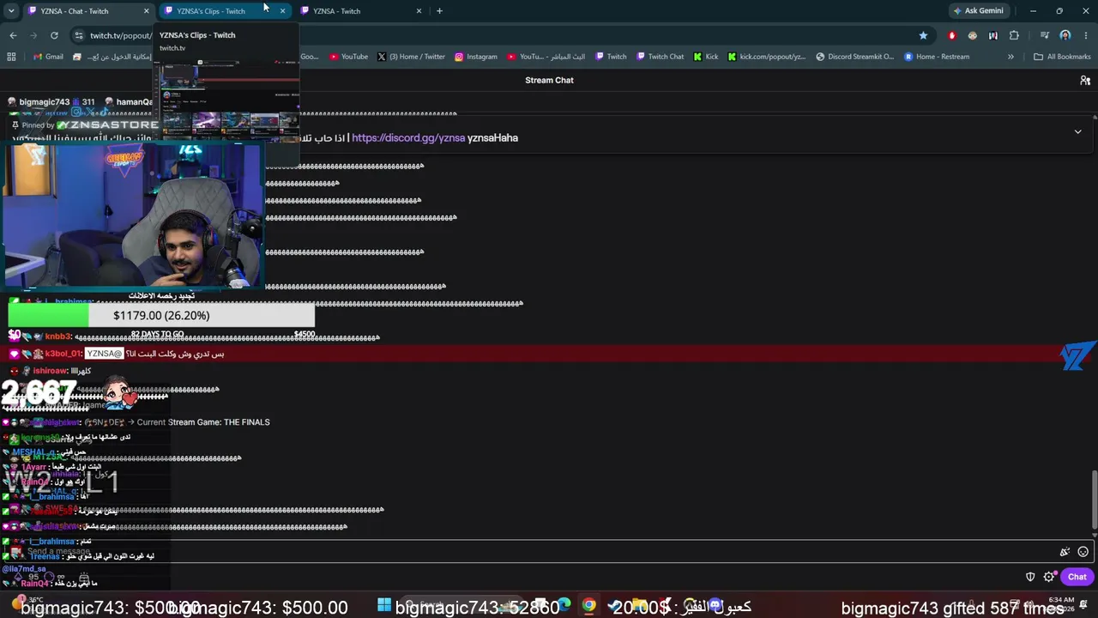This screenshot has height=618, width=1098.
Task: Open the community users list icon
Action: point(1085,80)
